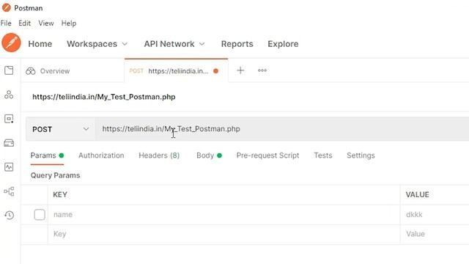
Task: Open the History sidebar icon
Action: coord(9,215)
